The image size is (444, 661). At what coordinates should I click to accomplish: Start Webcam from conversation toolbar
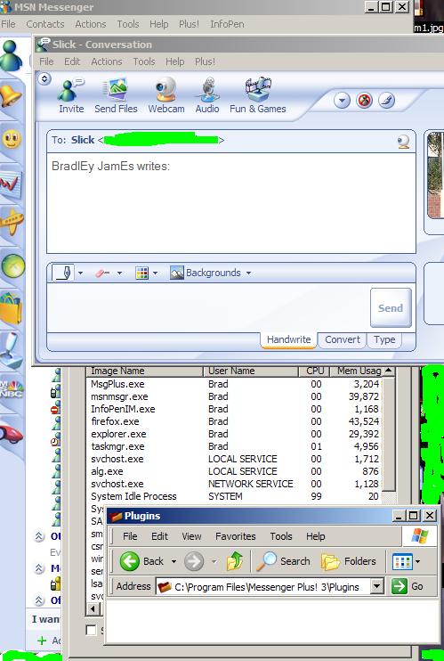pyautogui.click(x=166, y=94)
